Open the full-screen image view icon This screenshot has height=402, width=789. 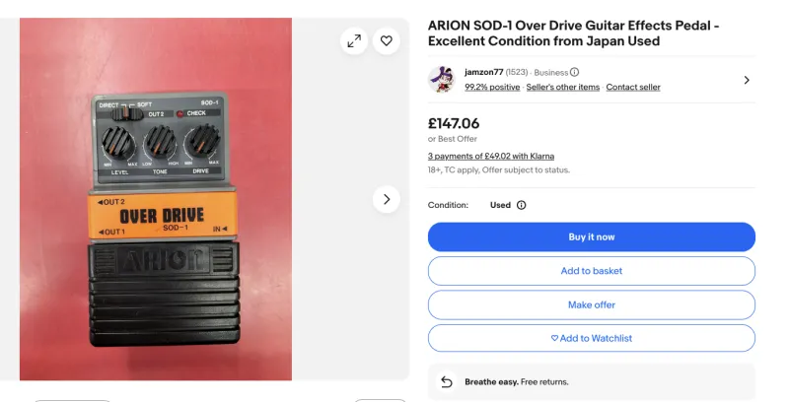(353, 40)
